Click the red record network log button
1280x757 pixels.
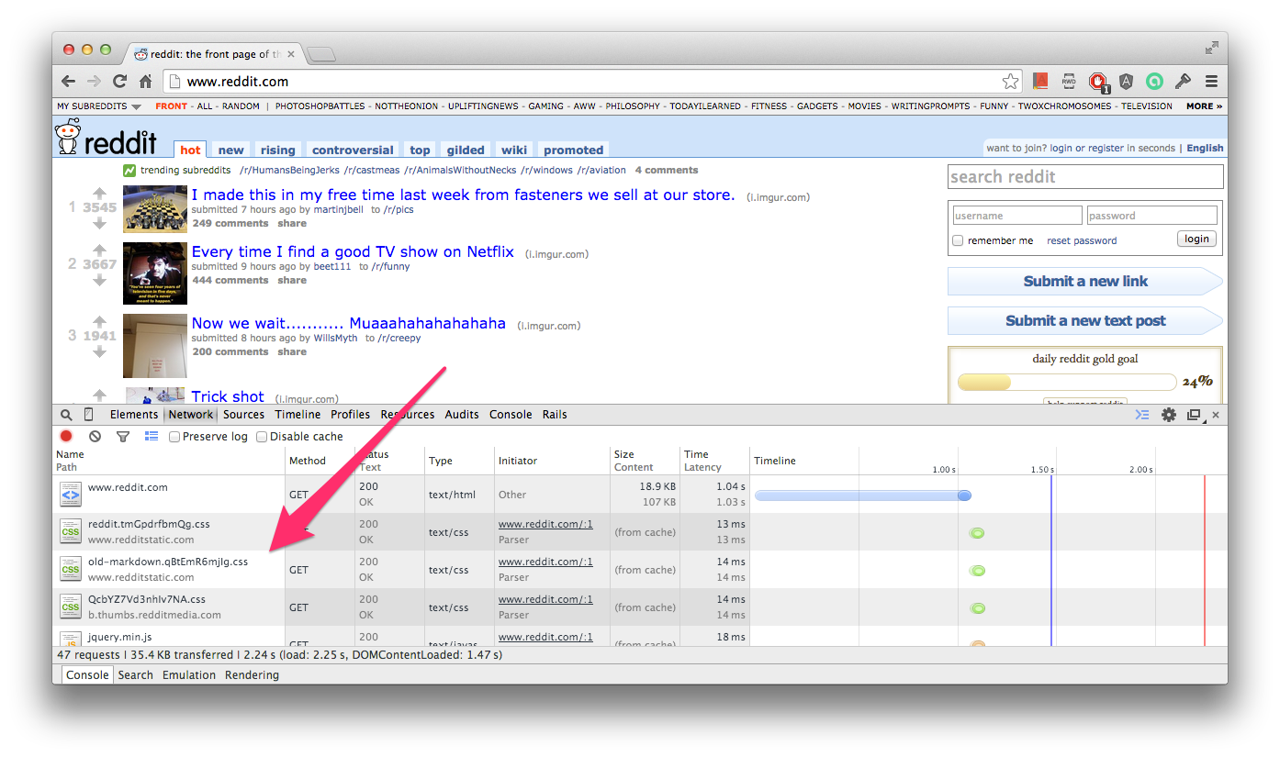pyautogui.click(x=66, y=437)
